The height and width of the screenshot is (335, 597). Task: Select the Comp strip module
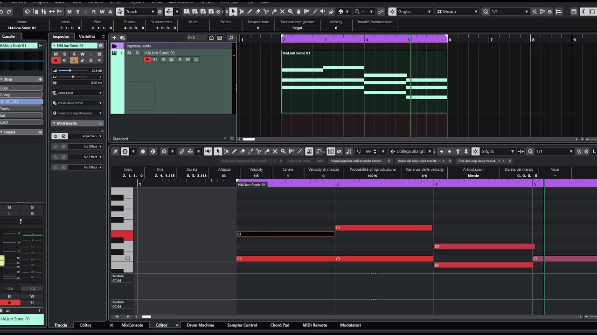click(21, 95)
